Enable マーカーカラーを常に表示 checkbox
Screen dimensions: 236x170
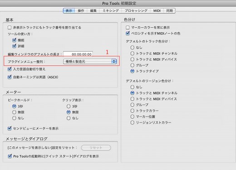click(128, 27)
